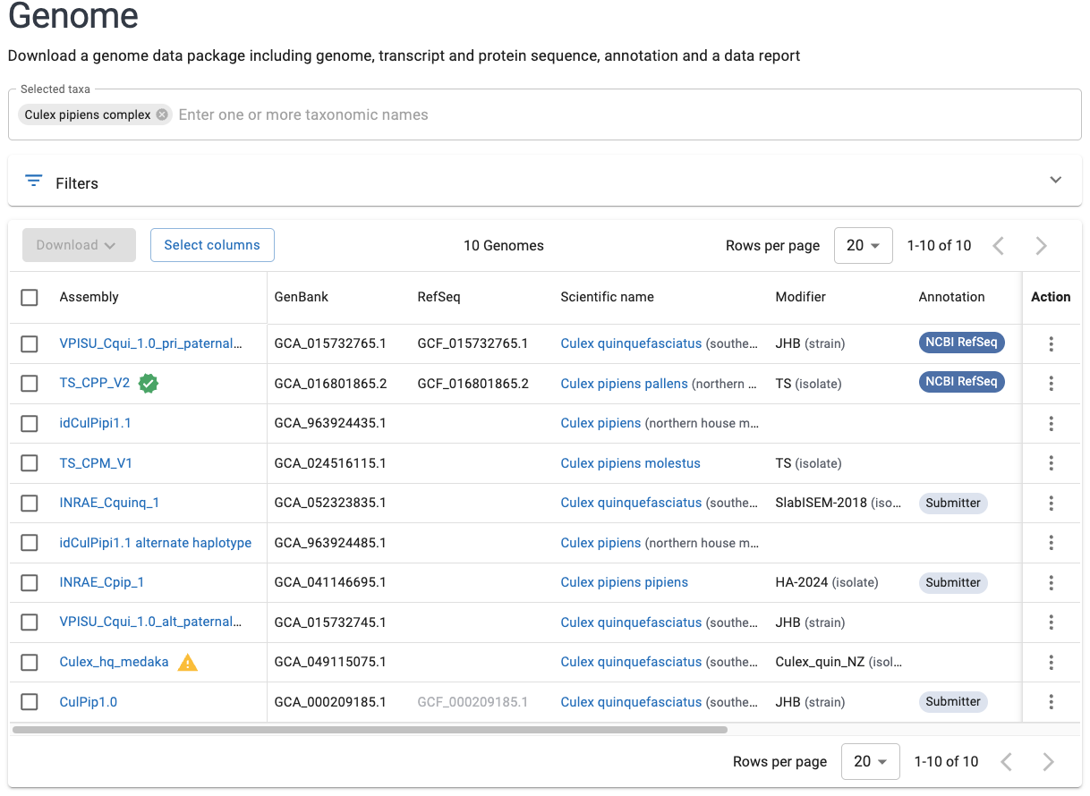The image size is (1090, 796).
Task: Open the Select columns dialog
Action: point(212,244)
